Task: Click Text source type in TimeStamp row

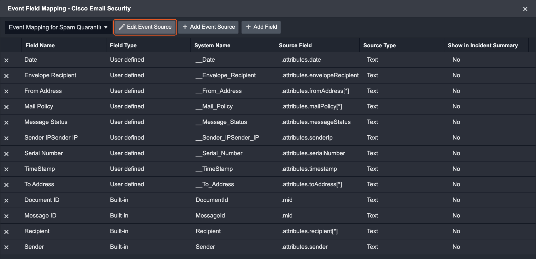Action: 372,169
